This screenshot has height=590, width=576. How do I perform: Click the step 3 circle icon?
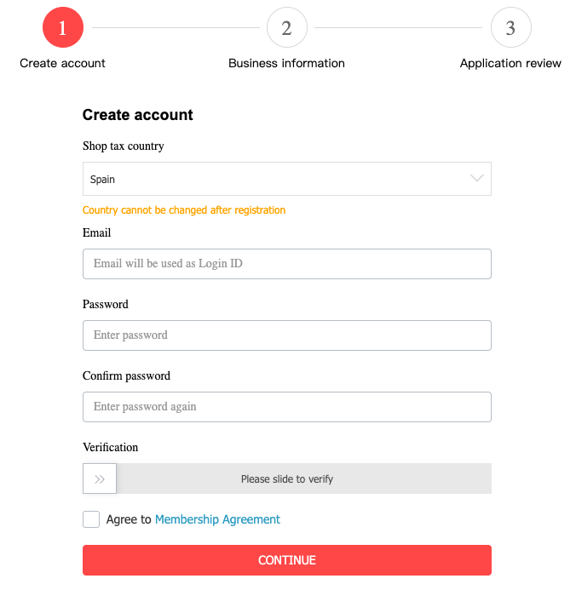pyautogui.click(x=510, y=28)
